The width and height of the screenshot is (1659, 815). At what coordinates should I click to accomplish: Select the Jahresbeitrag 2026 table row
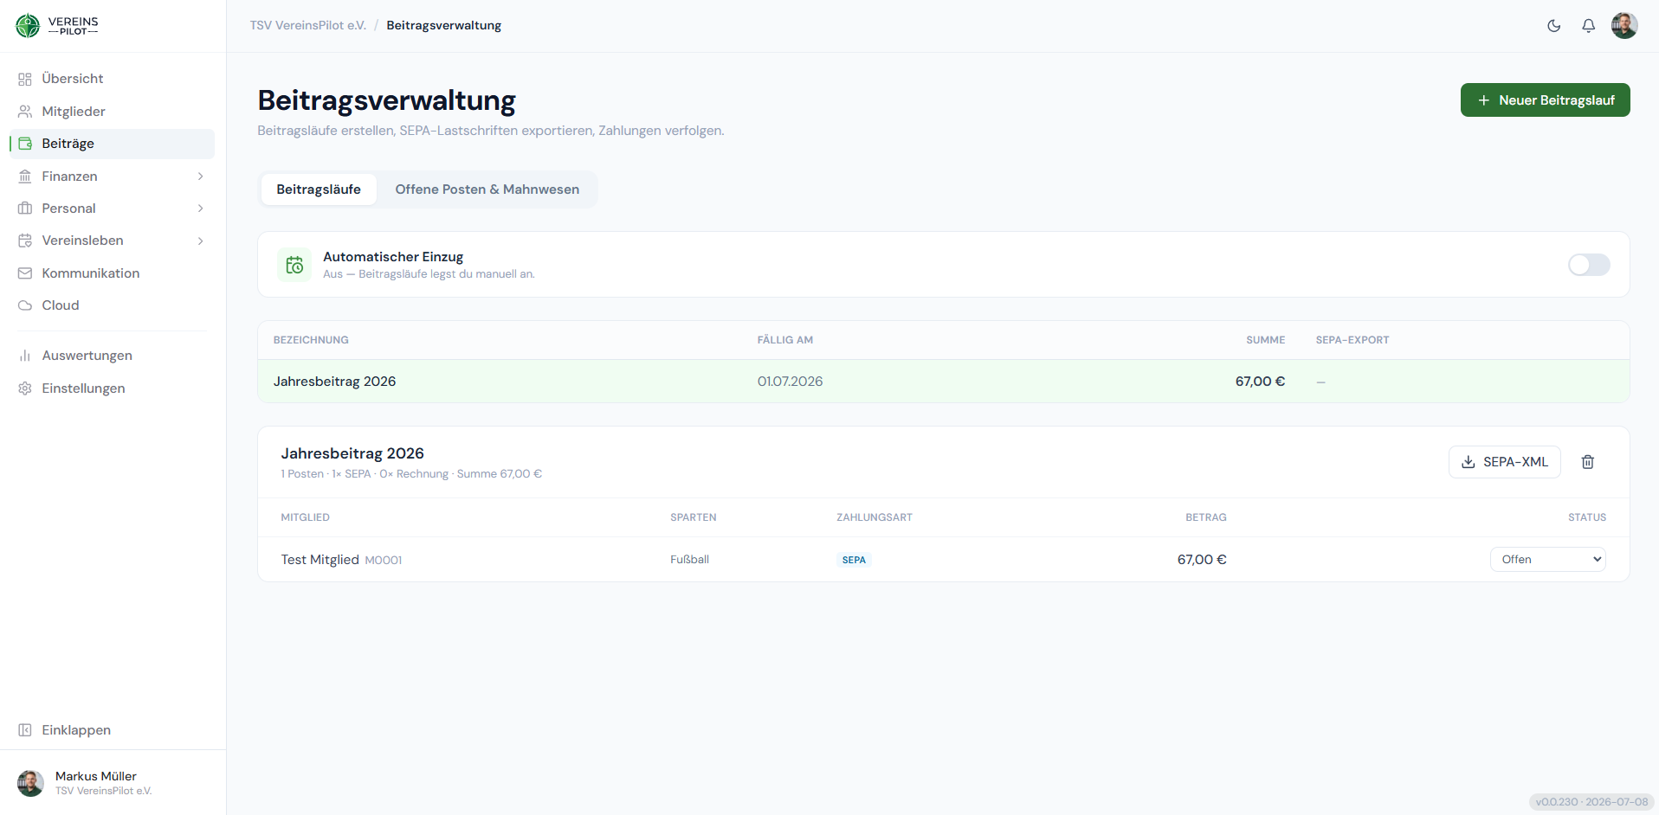click(x=944, y=382)
